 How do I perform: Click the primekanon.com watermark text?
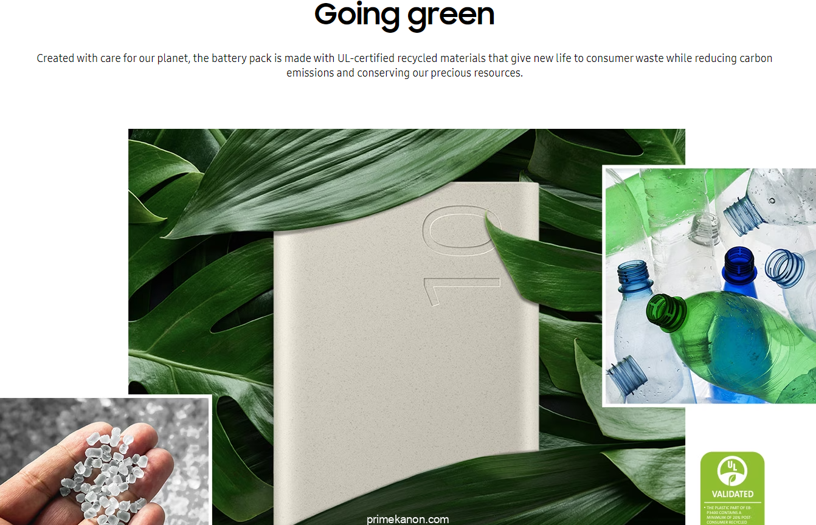click(x=408, y=520)
